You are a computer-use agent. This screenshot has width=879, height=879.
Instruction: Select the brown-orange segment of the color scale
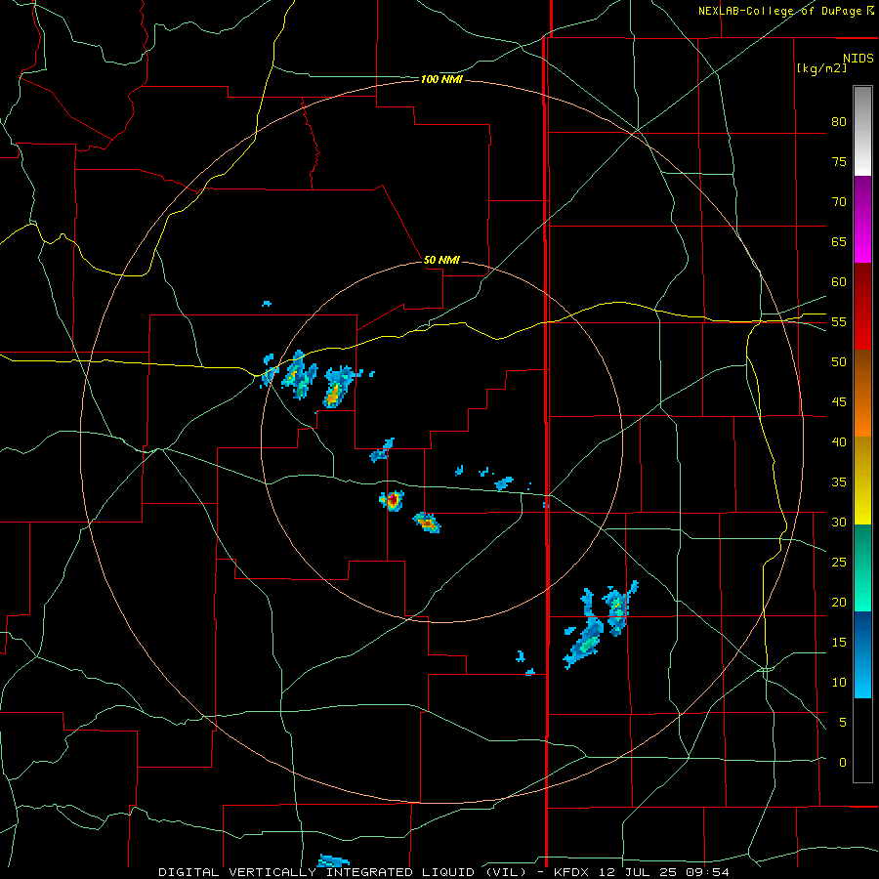tap(862, 394)
